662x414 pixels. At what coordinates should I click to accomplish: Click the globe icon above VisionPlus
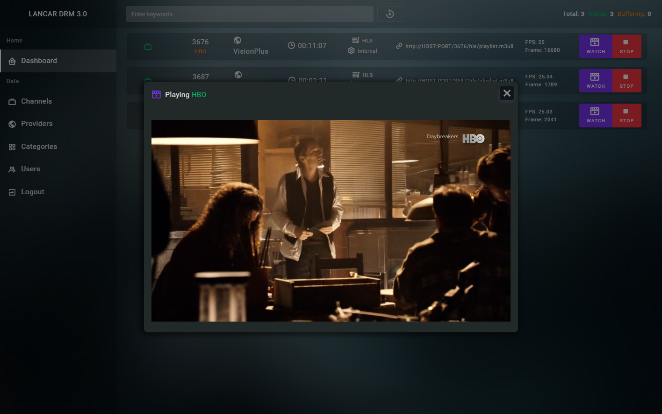click(x=237, y=41)
